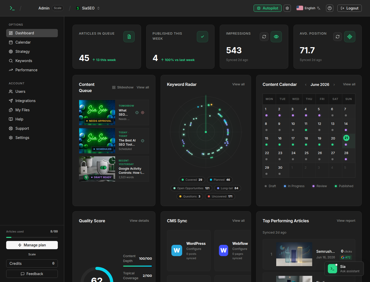Click the Feedback button in sidebar
Viewport: 370px width, 282px height.
click(32, 274)
